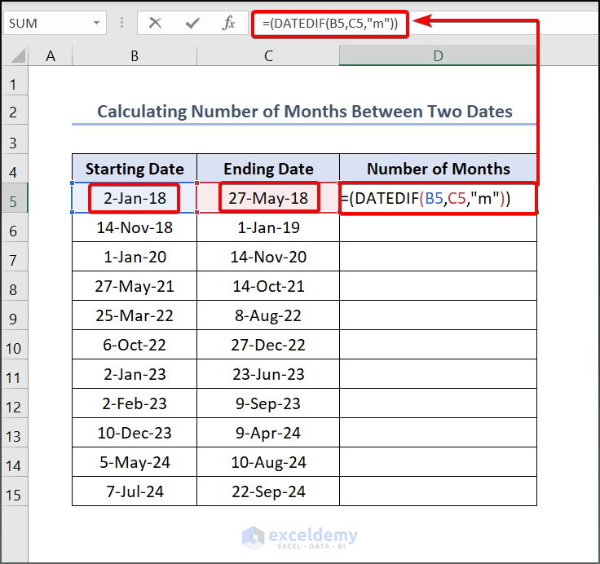
Task: Click the Select All corner triangle
Action: [17, 56]
